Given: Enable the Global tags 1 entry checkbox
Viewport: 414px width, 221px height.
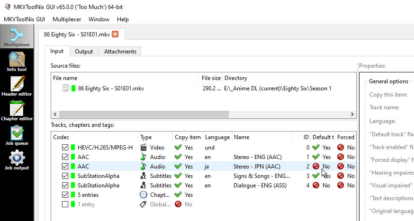Looking at the screenshot, I should 65,204.
